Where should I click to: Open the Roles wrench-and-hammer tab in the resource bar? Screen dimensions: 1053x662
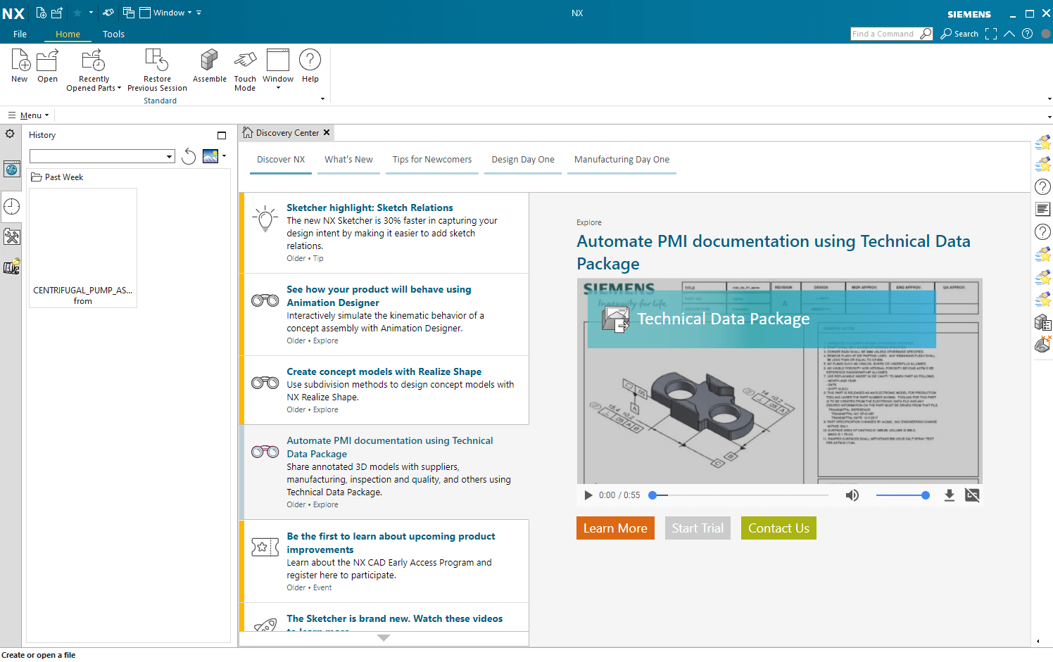click(11, 236)
